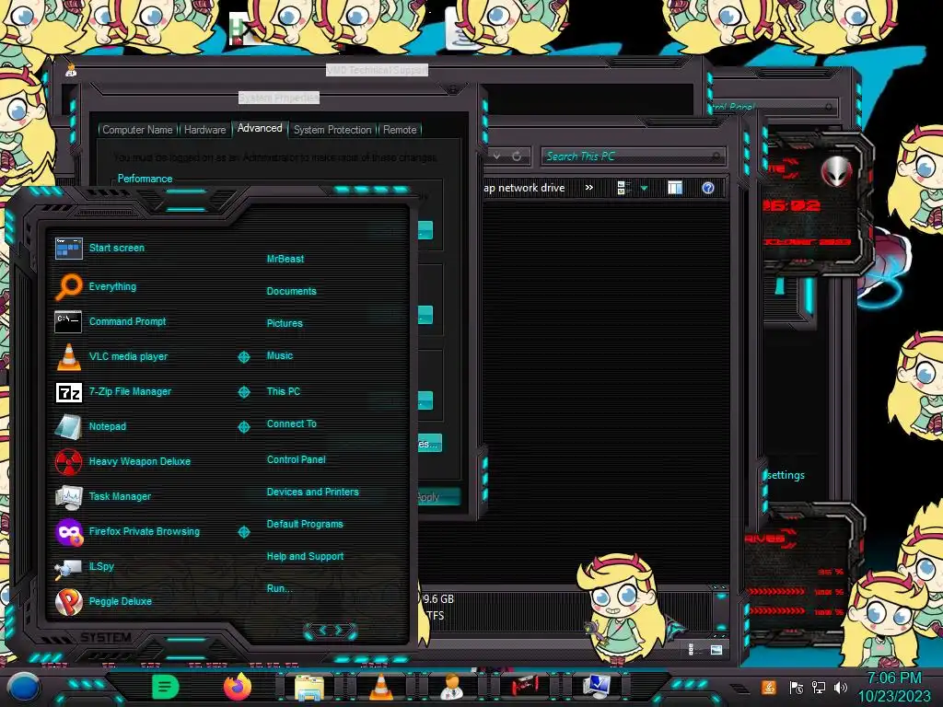Viewport: 943px width, 707px height.
Task: Open File Explorer from the taskbar
Action: [x=309, y=687]
